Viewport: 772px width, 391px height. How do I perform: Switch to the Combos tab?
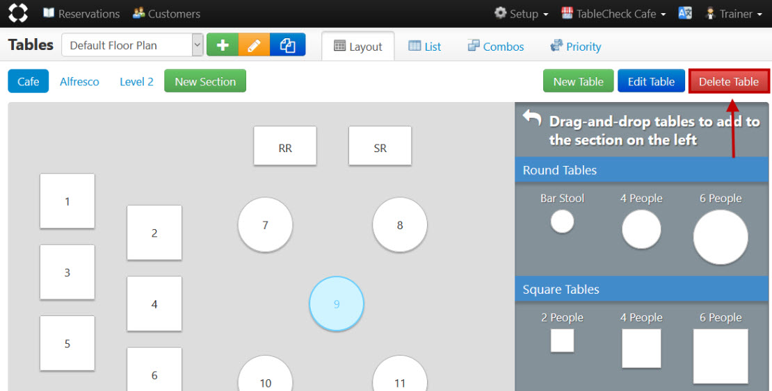tap(496, 47)
